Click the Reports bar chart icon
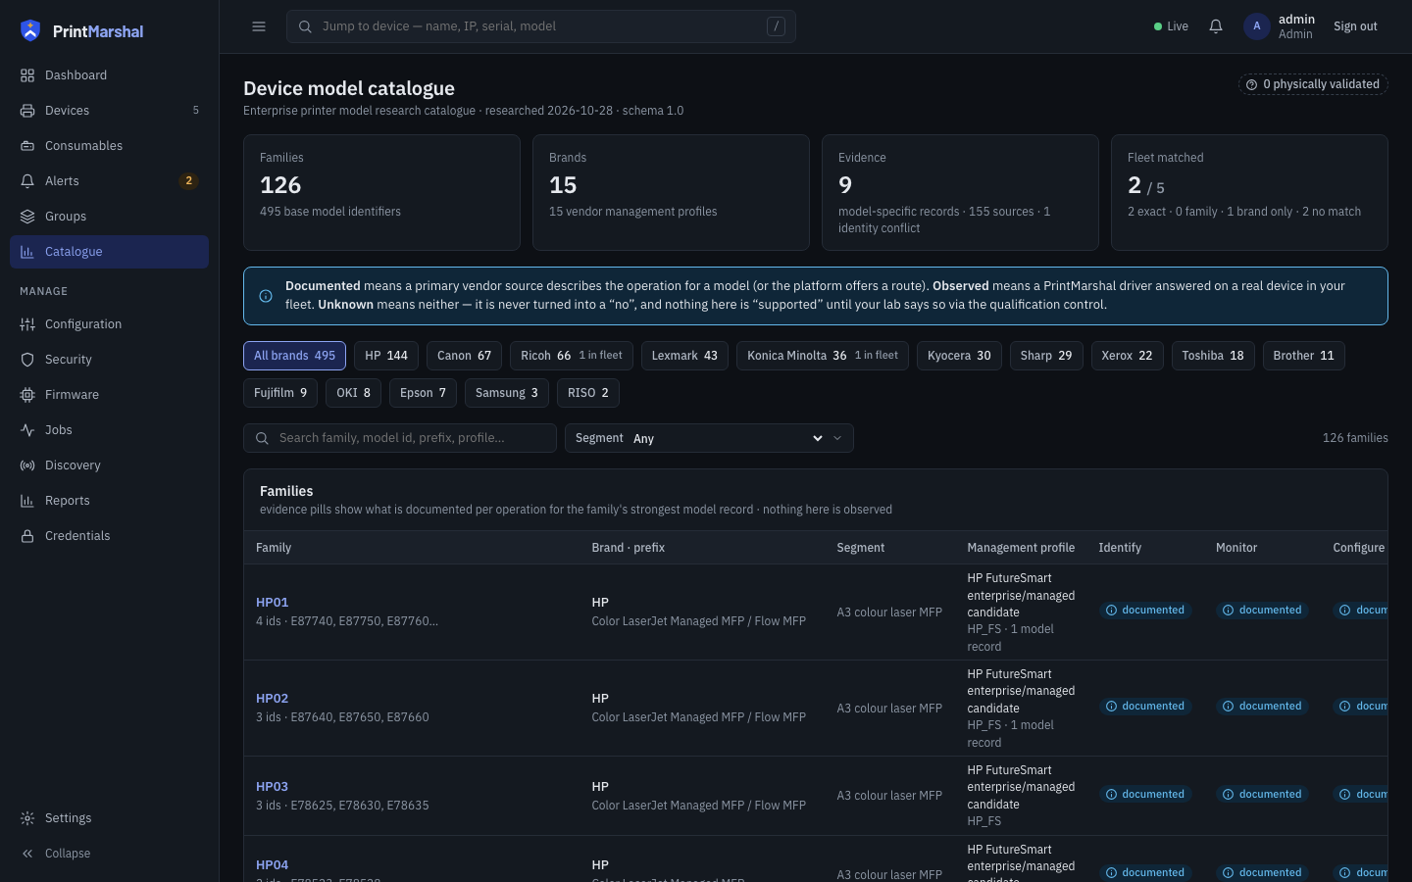This screenshot has height=882, width=1412. (27, 501)
